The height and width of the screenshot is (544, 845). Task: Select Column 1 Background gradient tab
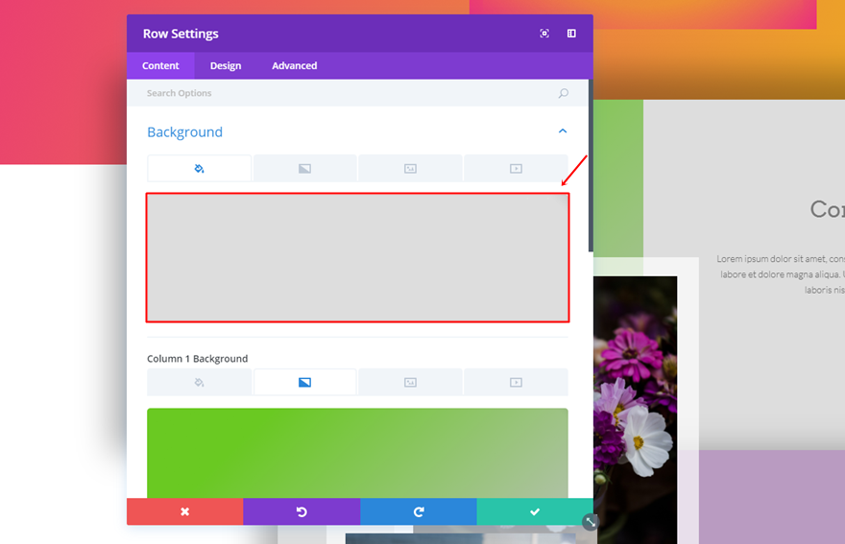click(x=304, y=383)
